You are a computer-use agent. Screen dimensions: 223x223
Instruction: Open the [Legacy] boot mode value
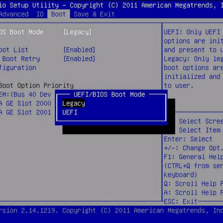tap(77, 32)
